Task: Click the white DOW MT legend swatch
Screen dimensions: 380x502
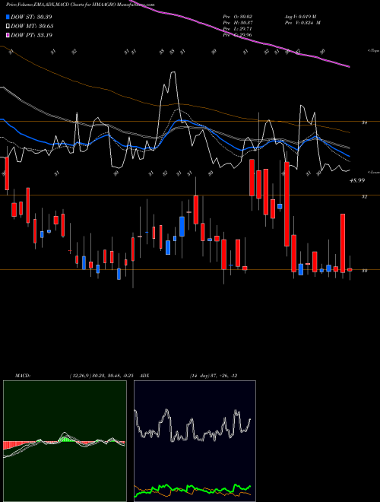Action: [8, 27]
